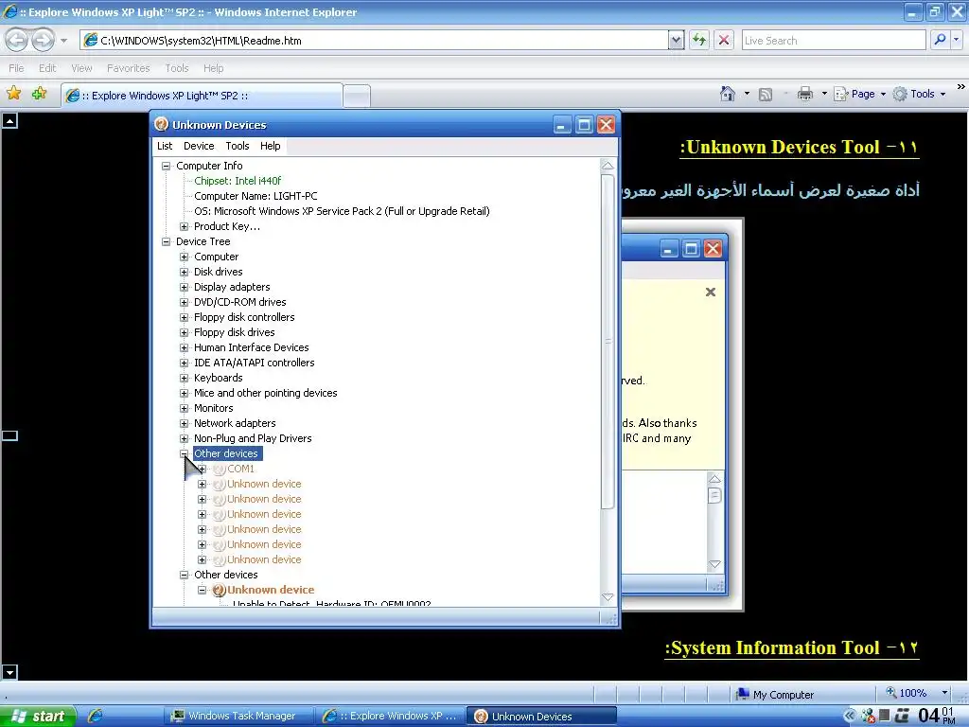Click the Live Search magnifier icon
Image resolution: width=969 pixels, height=727 pixels.
pyautogui.click(x=940, y=40)
